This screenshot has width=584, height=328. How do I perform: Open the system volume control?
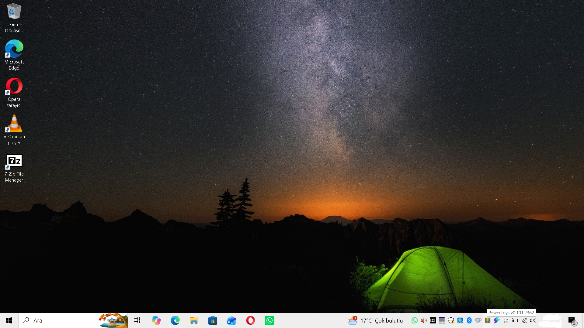click(533, 320)
